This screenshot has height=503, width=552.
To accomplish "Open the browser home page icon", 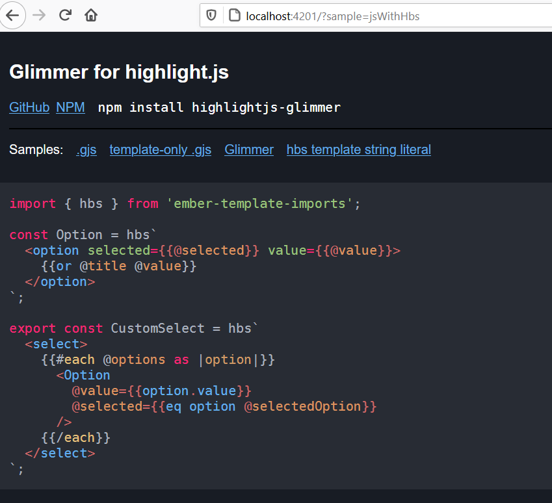I will (91, 15).
